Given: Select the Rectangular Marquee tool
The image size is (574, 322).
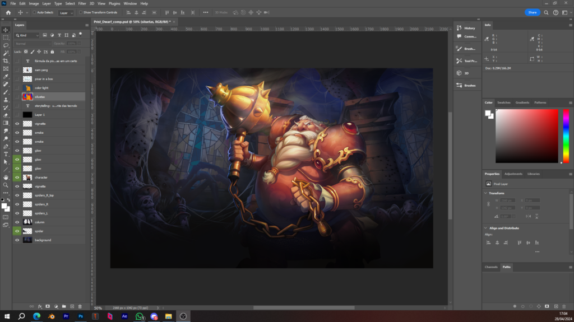Looking at the screenshot, I should click(6, 38).
